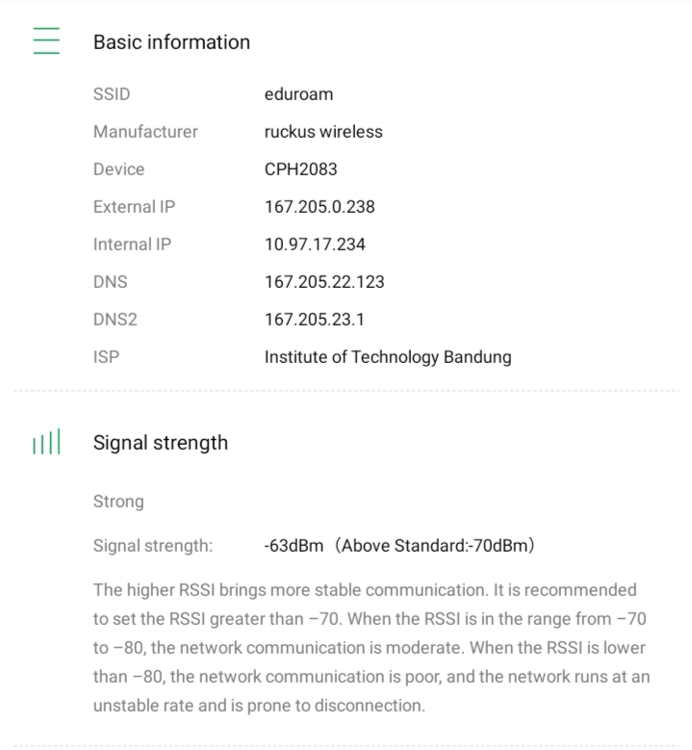Screen dimensions: 692x750
Task: Select the DNS address 167.205.22.123
Action: click(x=324, y=282)
